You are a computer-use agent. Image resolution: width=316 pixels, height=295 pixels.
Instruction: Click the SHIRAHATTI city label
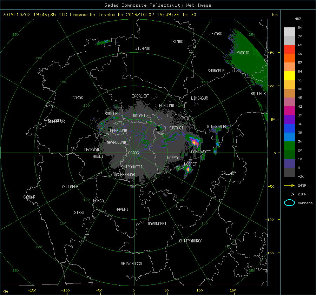132,167
